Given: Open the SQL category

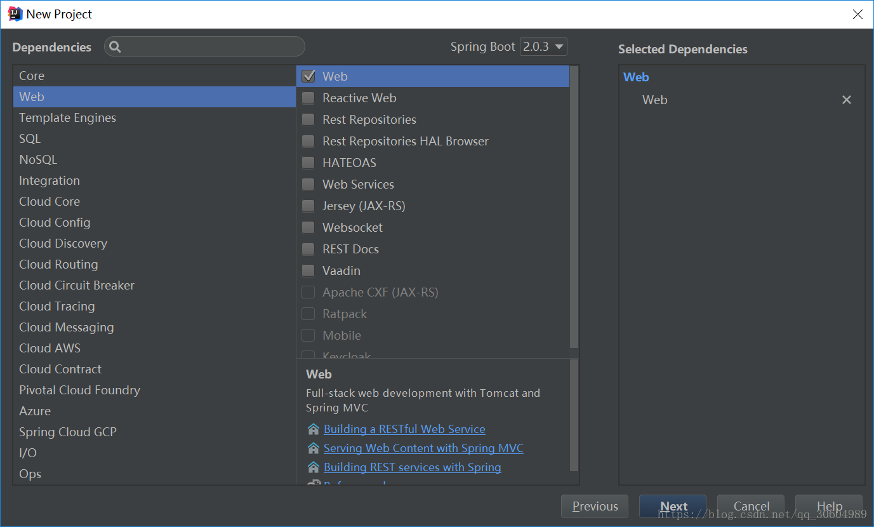Looking at the screenshot, I should [x=154, y=138].
